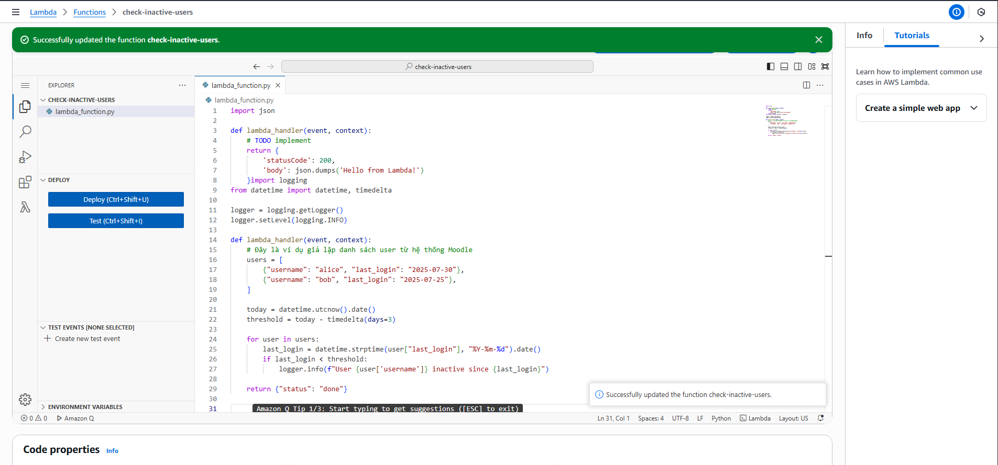
Task: Close the lambda_function.py tab
Action: (x=278, y=85)
